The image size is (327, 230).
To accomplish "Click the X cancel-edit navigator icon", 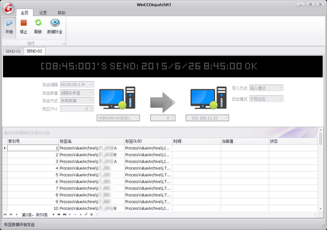I will click(x=91, y=214).
